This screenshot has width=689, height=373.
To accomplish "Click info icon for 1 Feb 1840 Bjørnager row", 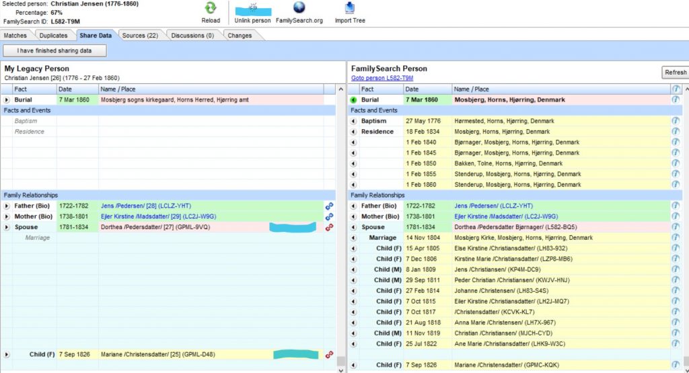I will [676, 142].
